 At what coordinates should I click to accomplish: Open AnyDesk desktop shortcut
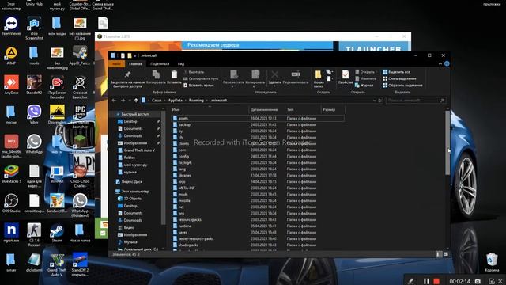[x=11, y=85]
